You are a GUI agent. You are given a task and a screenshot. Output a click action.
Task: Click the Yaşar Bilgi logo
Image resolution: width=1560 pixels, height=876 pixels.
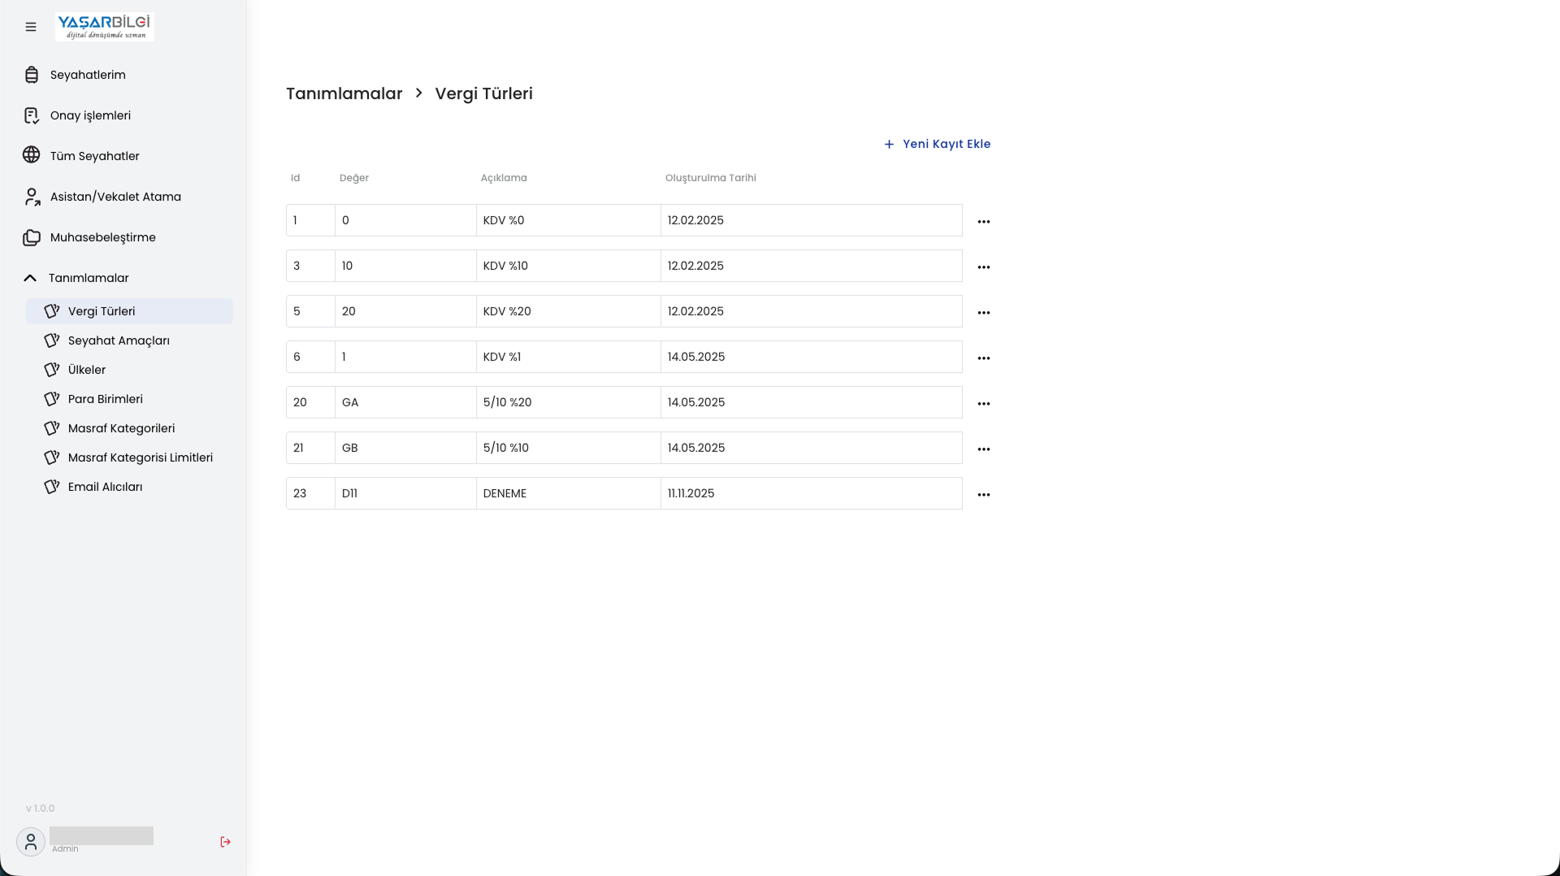tap(105, 27)
